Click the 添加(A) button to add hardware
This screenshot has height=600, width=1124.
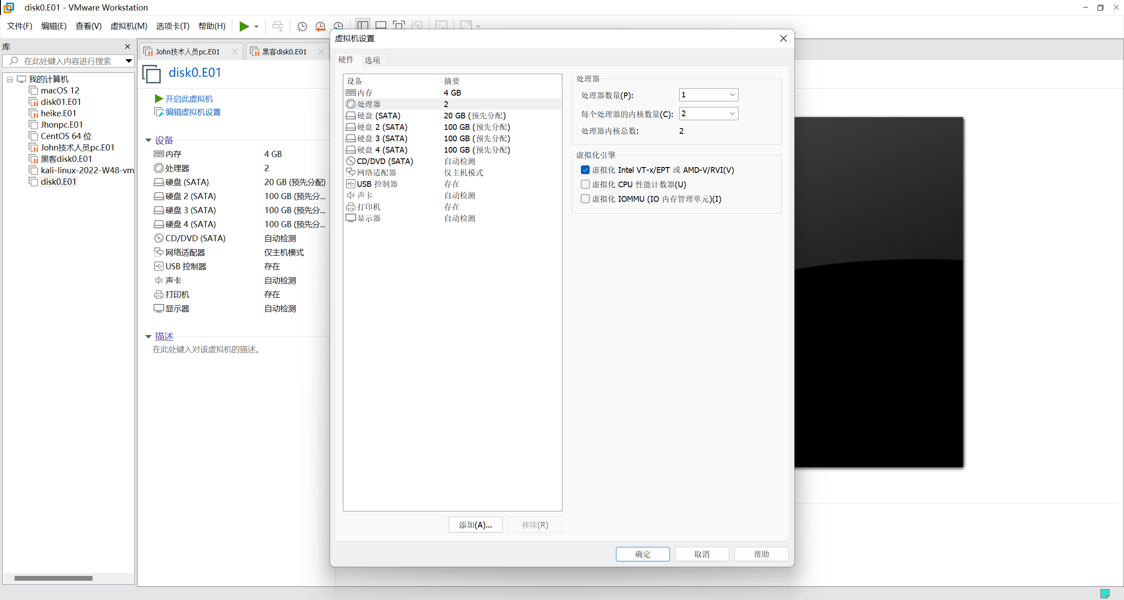tap(475, 525)
